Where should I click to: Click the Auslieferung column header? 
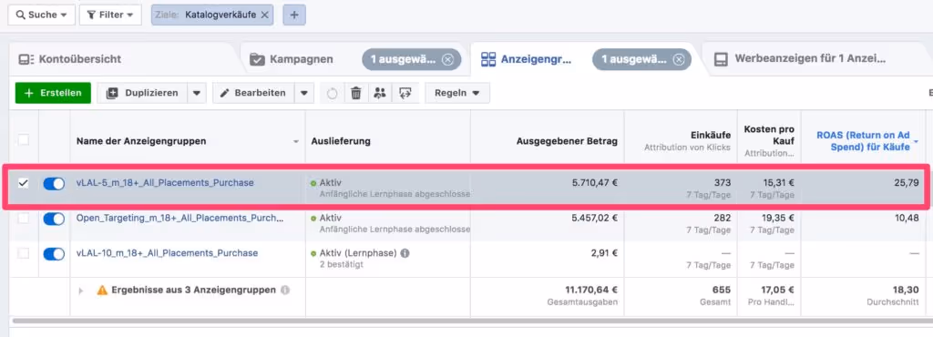(341, 141)
